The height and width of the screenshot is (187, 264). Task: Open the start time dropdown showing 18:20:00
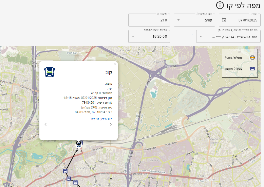pos(149,36)
